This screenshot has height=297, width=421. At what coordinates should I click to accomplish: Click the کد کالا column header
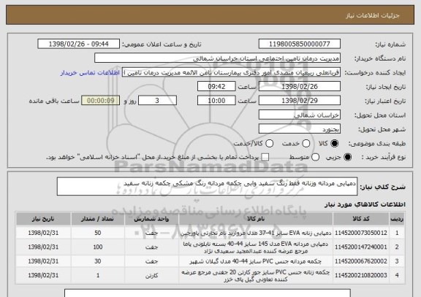(x=361, y=219)
